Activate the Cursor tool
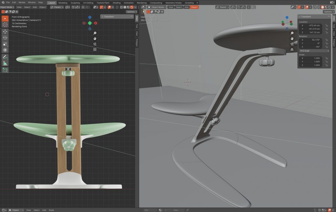The width and height of the screenshot is (336, 212). point(5,25)
